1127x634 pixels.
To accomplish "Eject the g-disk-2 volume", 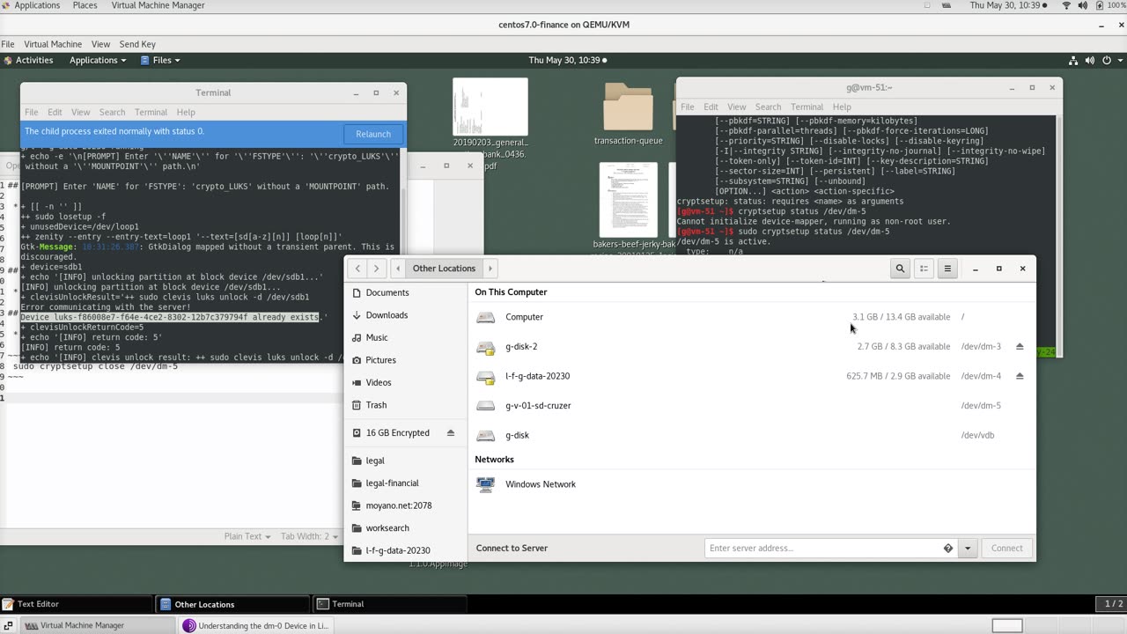I will 1020,347.
